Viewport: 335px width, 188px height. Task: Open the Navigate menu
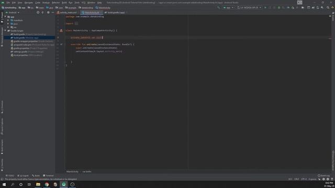[x=29, y=3]
